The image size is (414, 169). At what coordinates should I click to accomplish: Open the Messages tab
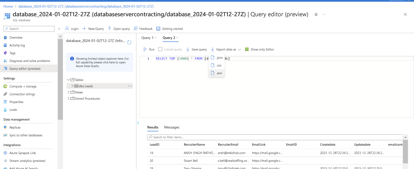coord(172,127)
